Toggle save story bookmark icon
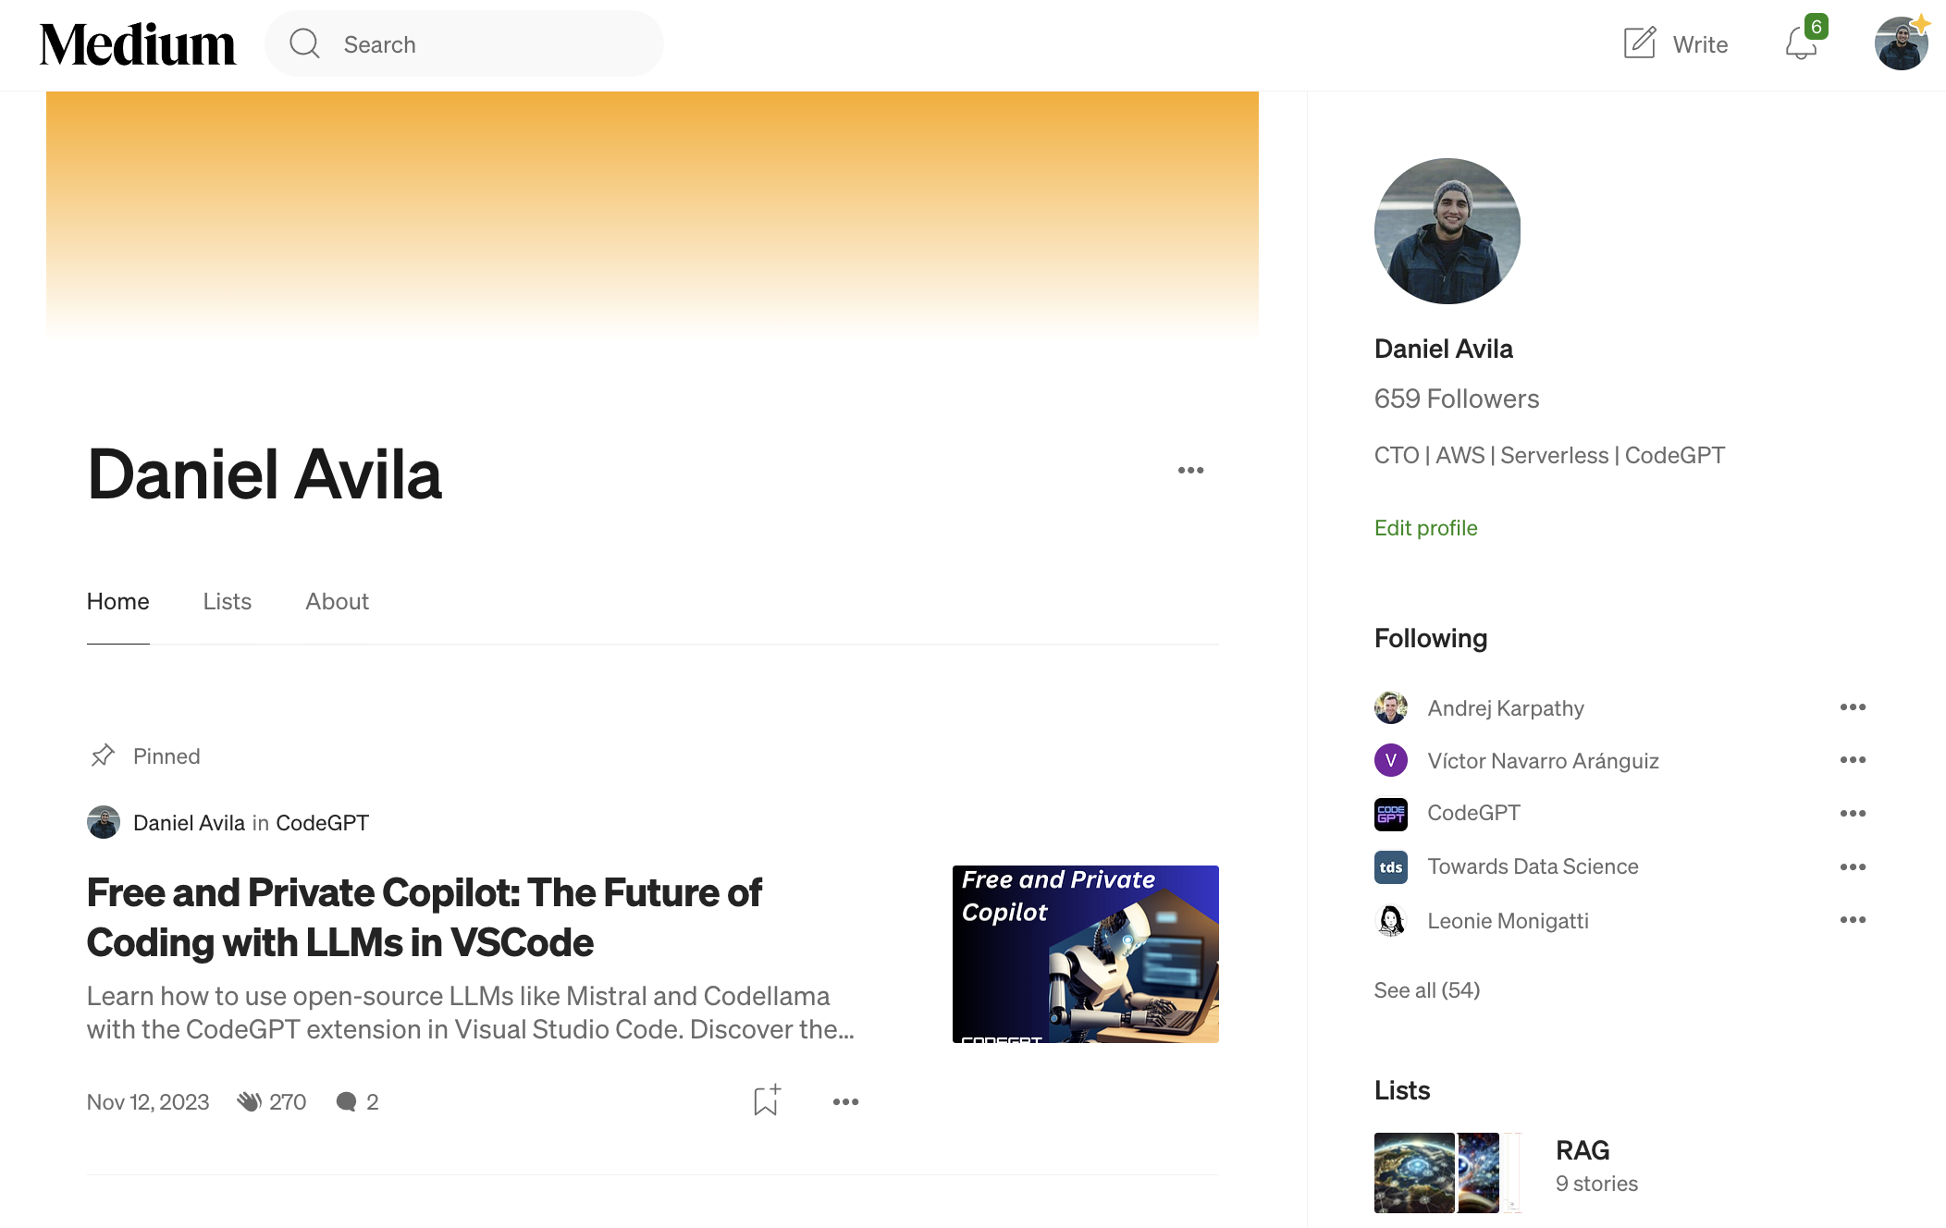The height and width of the screenshot is (1228, 1946). [767, 1100]
